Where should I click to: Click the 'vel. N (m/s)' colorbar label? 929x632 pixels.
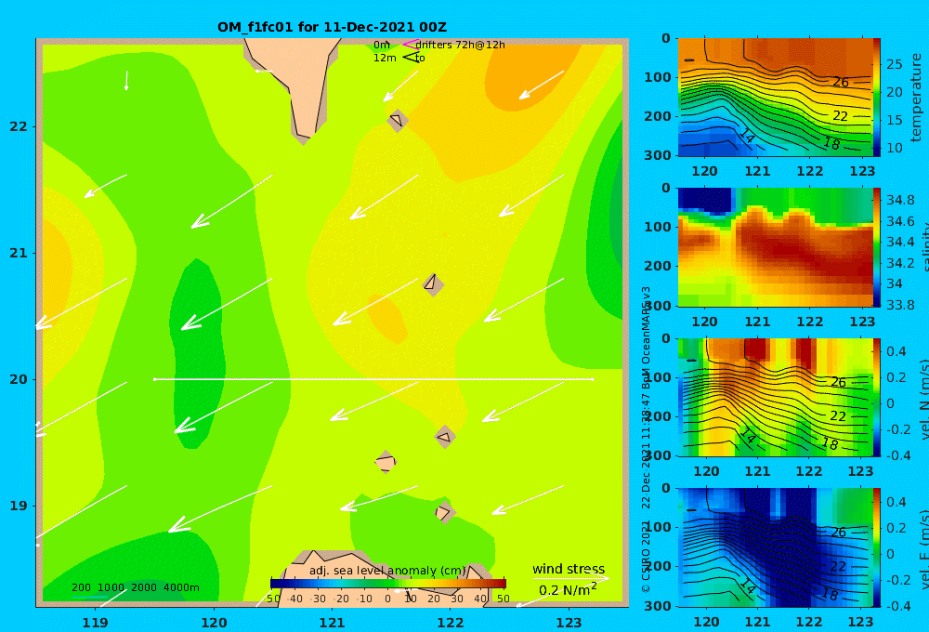[x=923, y=399]
